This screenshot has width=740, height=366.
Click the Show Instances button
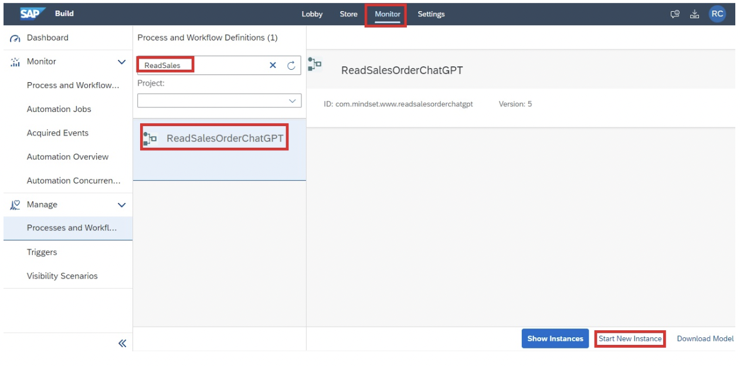555,338
